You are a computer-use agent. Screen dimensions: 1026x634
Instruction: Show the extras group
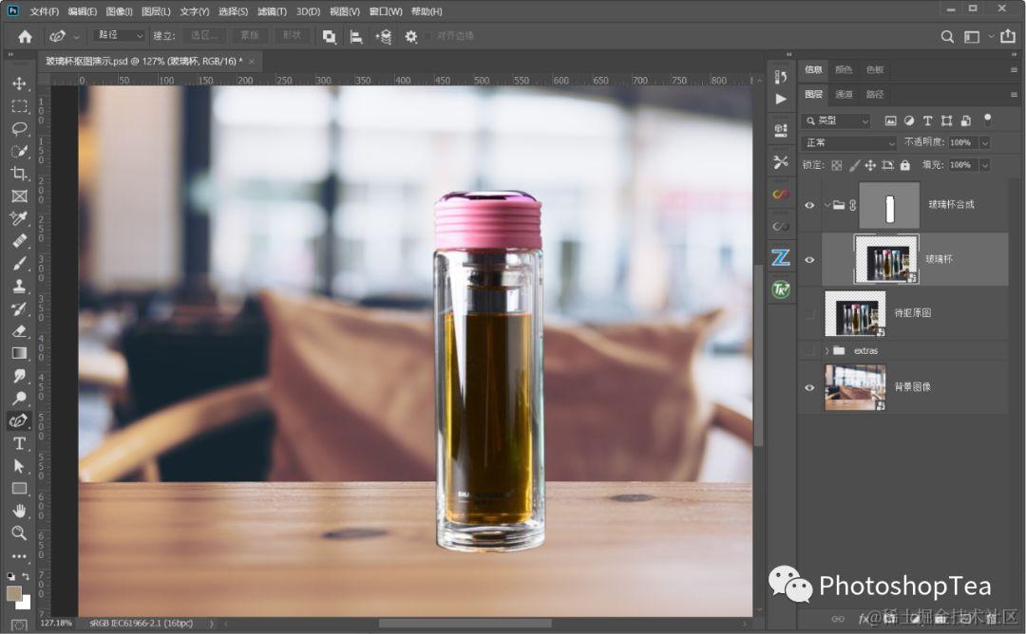pos(809,351)
